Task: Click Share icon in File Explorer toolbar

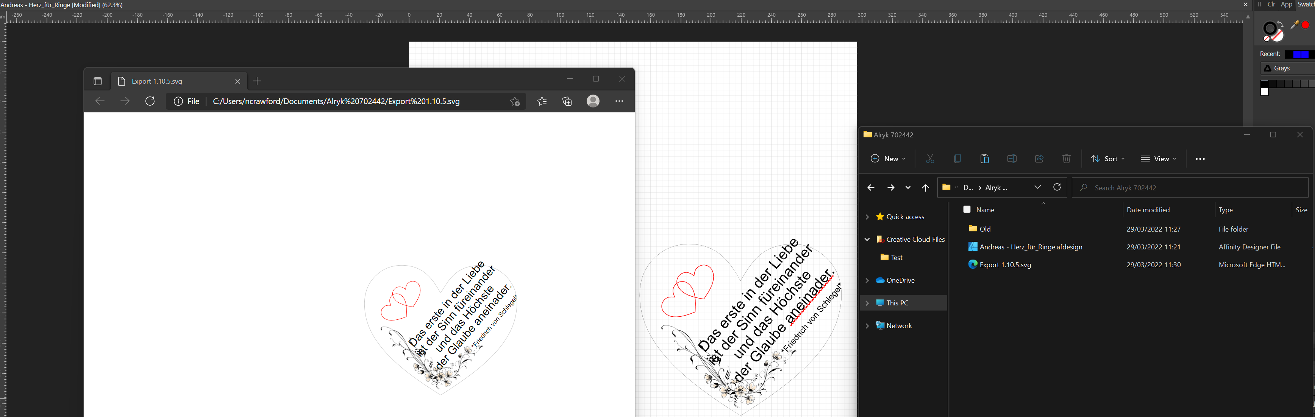Action: pos(1039,159)
